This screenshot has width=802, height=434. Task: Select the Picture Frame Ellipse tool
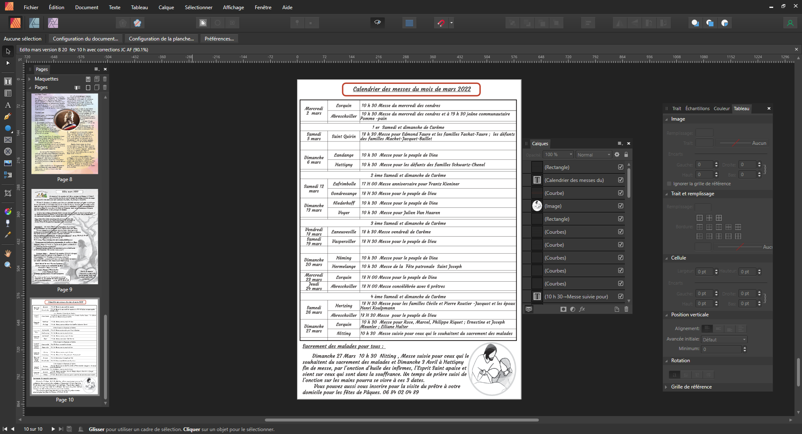(8, 151)
